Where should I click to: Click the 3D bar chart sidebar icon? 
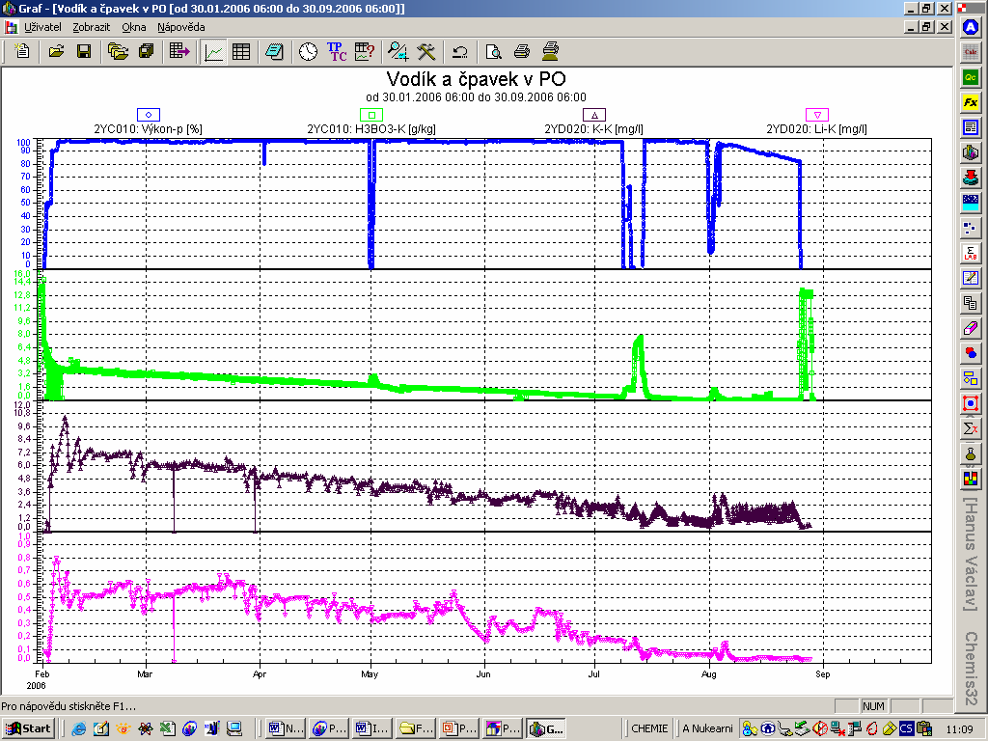click(971, 151)
